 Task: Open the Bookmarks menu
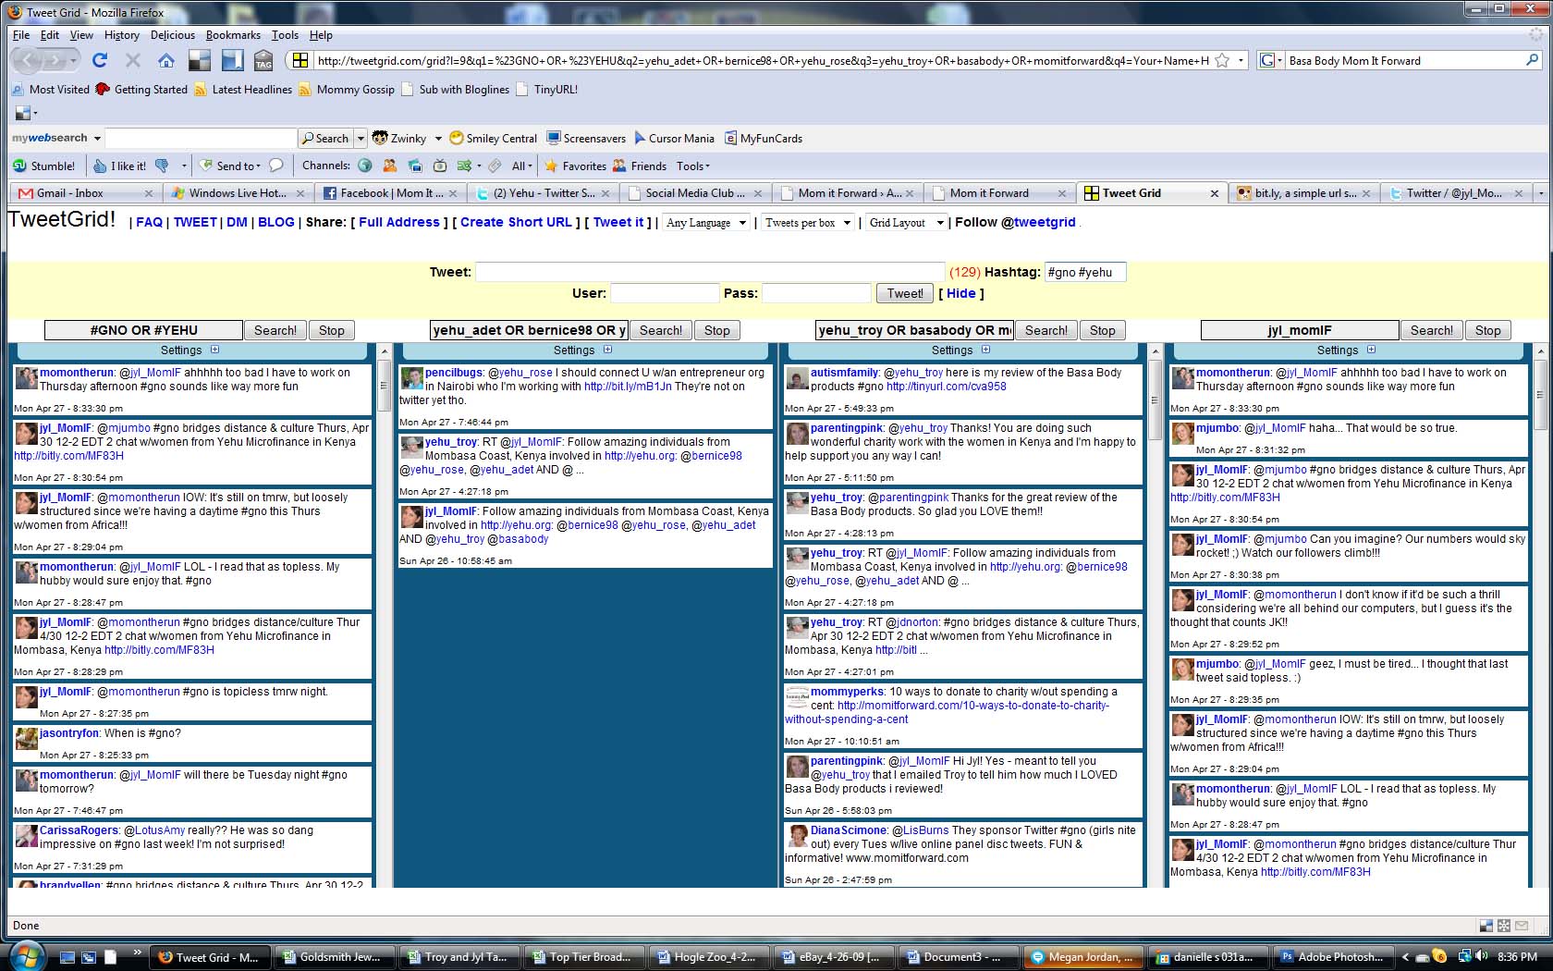[233, 35]
